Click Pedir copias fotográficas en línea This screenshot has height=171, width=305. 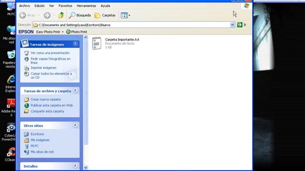[51, 61]
